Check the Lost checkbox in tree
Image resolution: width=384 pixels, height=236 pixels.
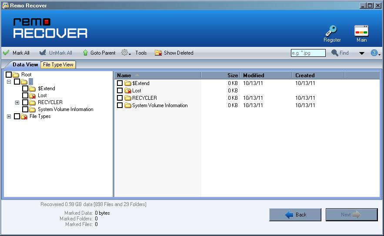click(x=25, y=95)
